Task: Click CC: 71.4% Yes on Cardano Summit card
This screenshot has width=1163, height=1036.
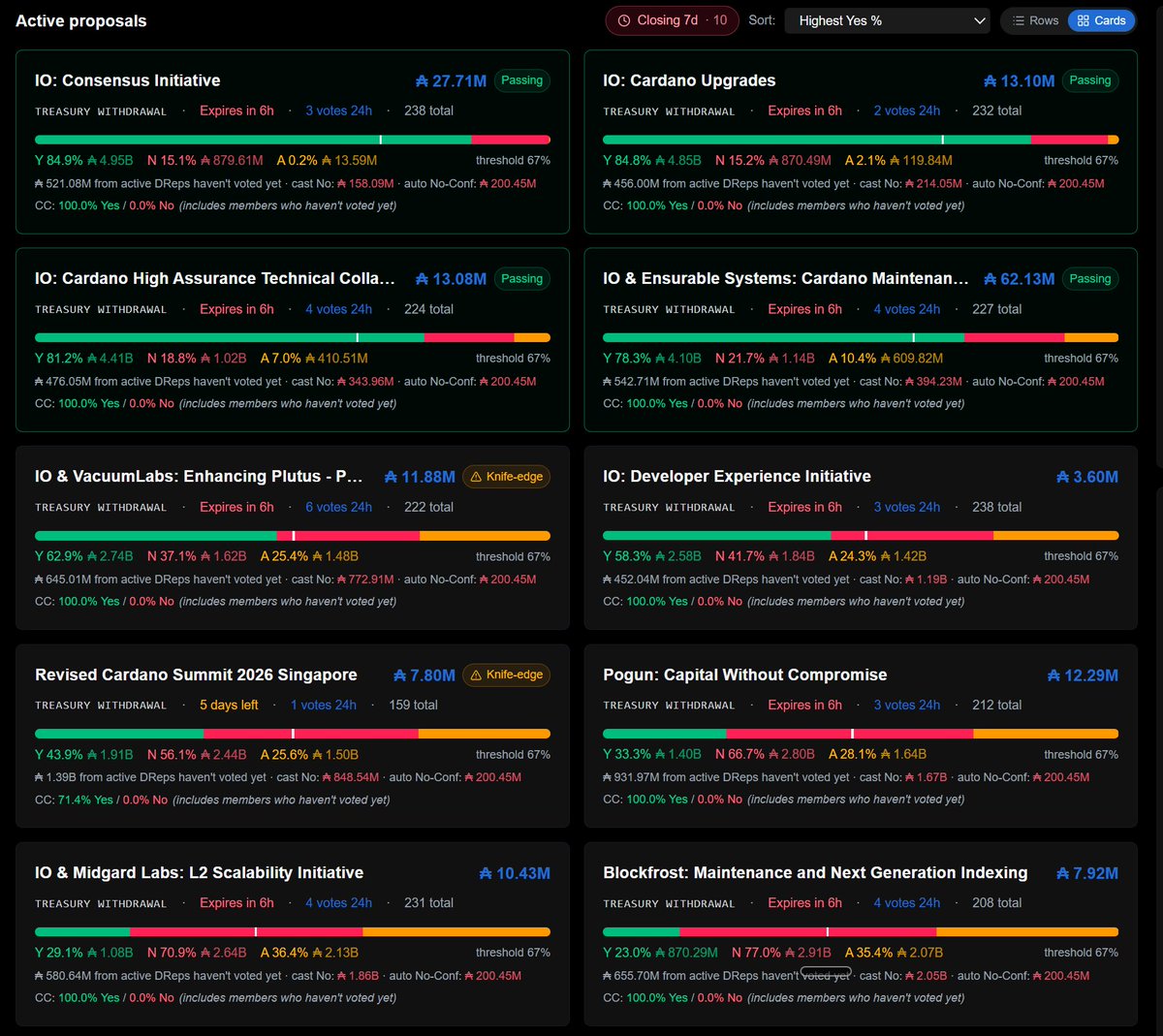Action: point(74,800)
